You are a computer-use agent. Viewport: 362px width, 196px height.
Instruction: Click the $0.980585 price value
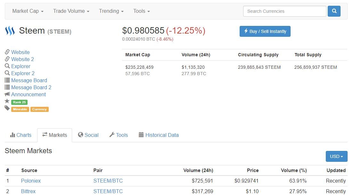[x=143, y=31]
